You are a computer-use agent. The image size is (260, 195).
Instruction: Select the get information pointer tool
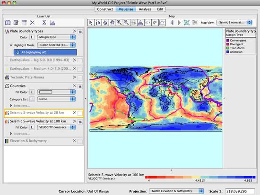[98, 22]
